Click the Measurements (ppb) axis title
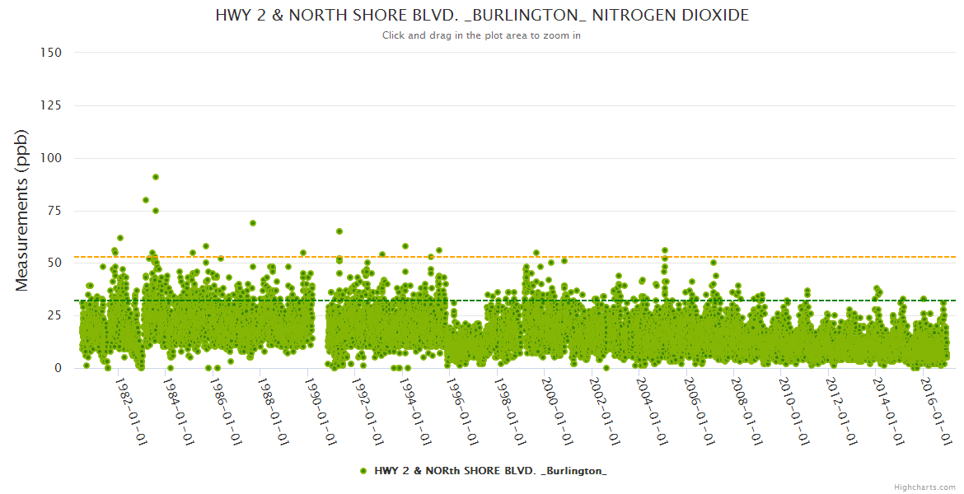The width and height of the screenshot is (964, 494). 22,210
